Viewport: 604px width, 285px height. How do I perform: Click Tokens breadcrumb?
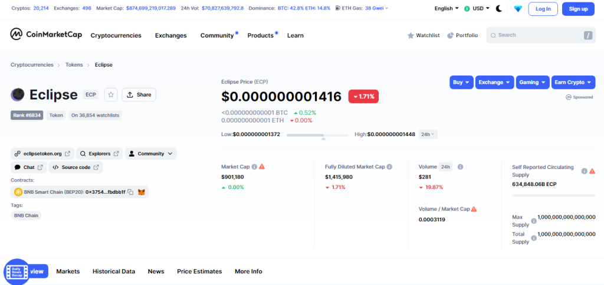pos(74,65)
